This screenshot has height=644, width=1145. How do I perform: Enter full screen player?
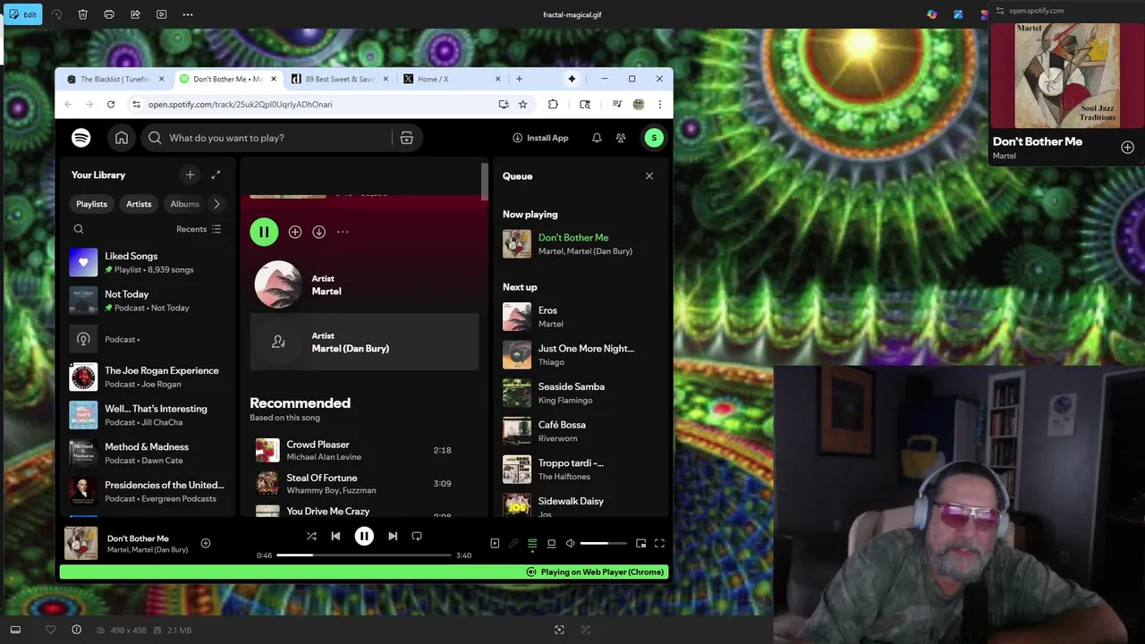point(659,543)
